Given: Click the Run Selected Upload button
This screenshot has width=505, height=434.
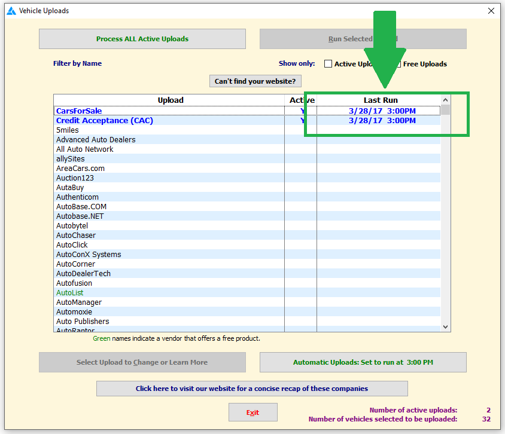Looking at the screenshot, I should [x=363, y=39].
